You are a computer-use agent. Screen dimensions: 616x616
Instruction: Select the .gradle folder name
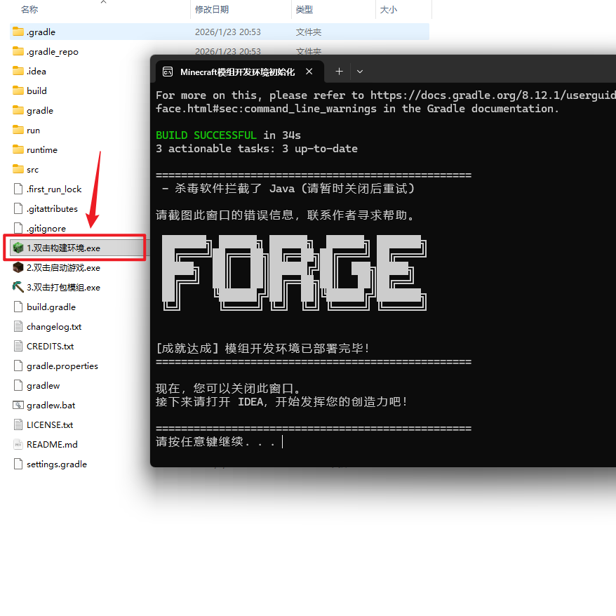41,32
